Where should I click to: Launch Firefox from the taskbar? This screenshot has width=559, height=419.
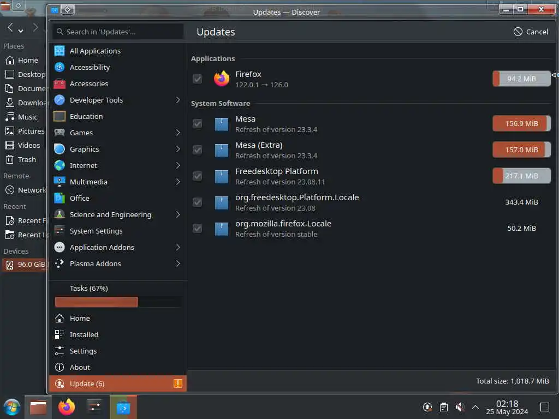(x=67, y=407)
